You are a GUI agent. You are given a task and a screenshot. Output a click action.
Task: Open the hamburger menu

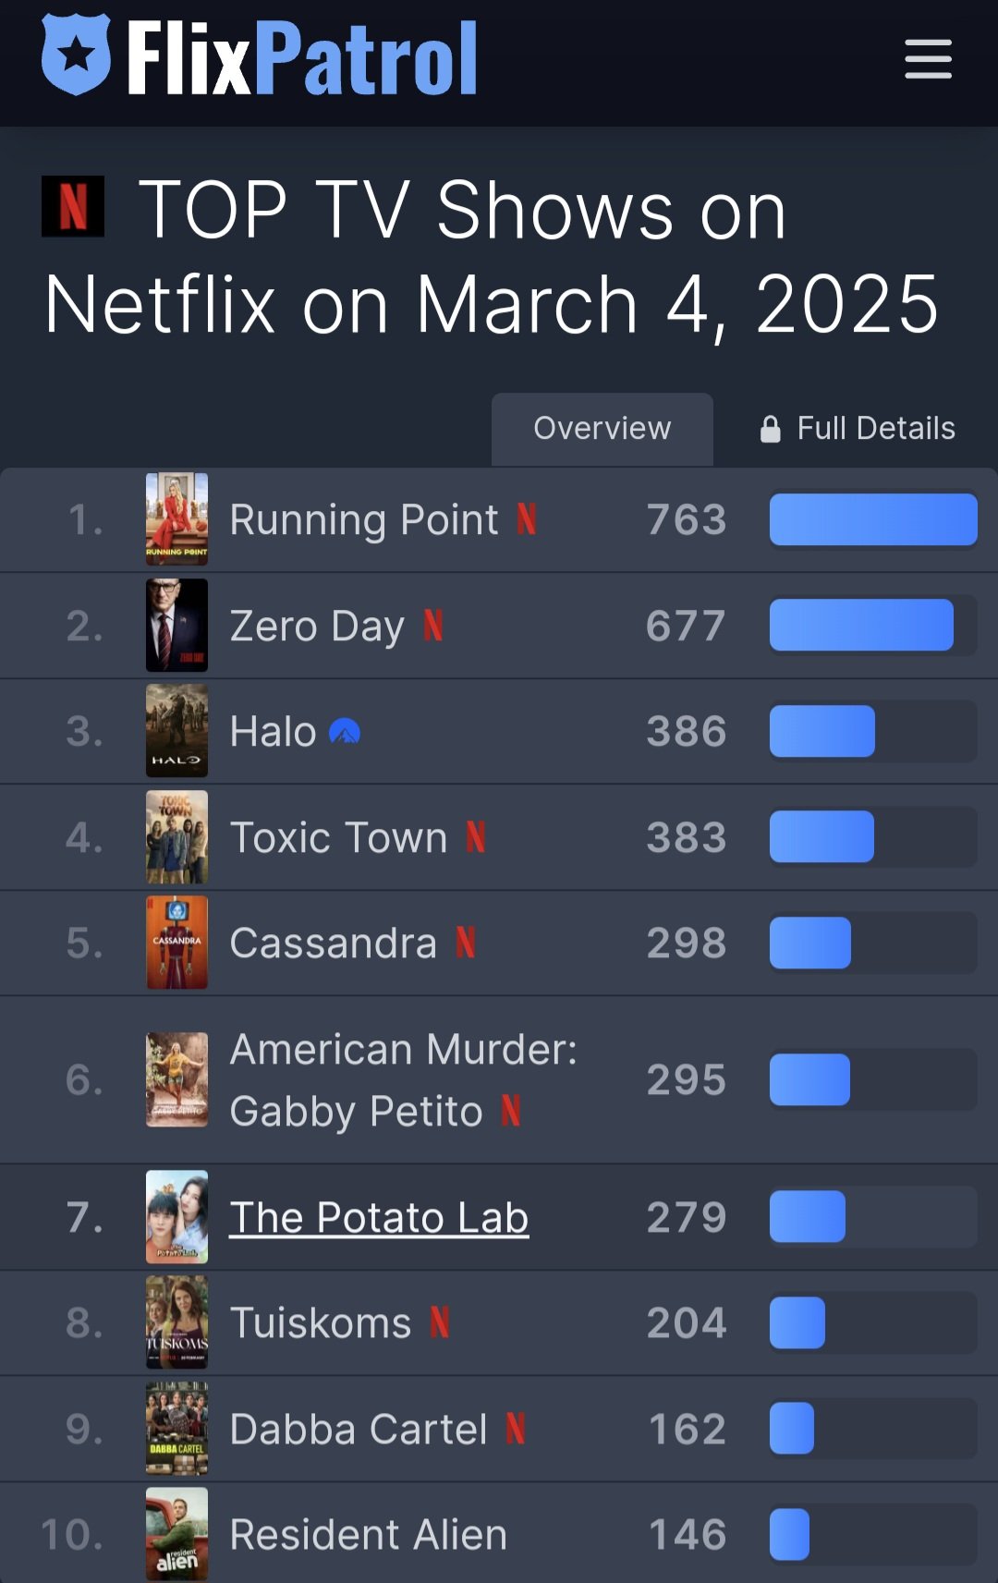tap(928, 59)
